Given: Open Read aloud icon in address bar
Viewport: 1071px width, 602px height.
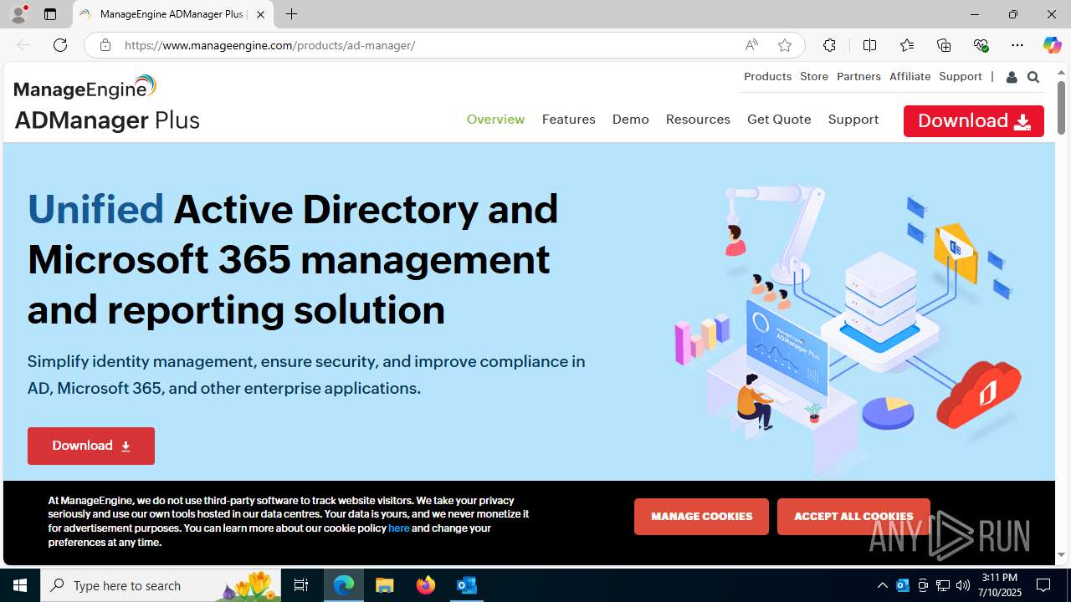Looking at the screenshot, I should pyautogui.click(x=751, y=45).
